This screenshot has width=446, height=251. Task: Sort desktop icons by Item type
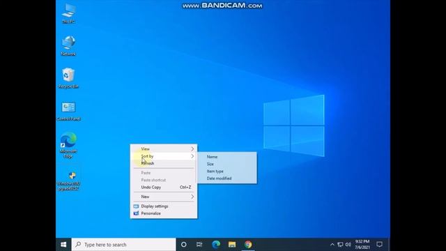tap(227, 172)
